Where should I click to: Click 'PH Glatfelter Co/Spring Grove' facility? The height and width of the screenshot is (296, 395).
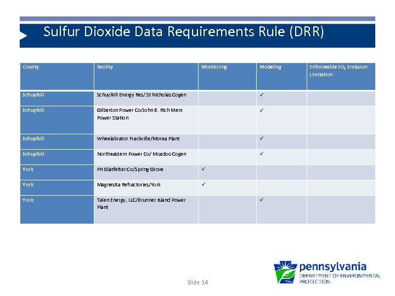(x=146, y=173)
